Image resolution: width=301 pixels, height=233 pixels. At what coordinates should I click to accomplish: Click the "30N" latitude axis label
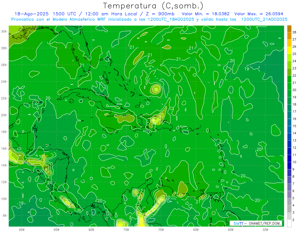tap(4, 31)
